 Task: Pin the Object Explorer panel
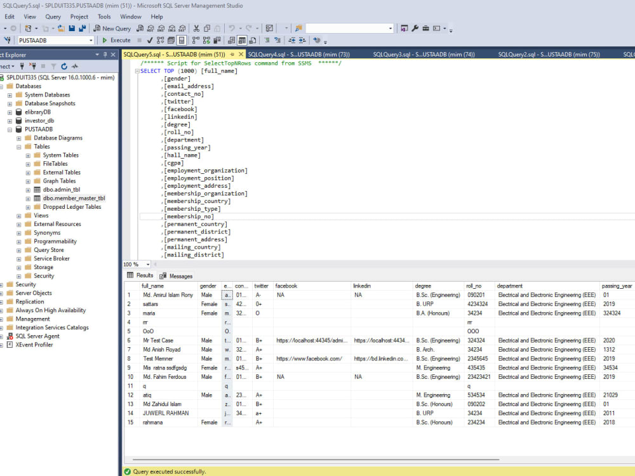(x=105, y=55)
